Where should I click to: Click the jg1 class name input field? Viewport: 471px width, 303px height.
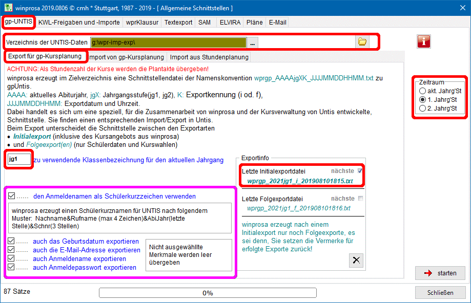point(19,159)
